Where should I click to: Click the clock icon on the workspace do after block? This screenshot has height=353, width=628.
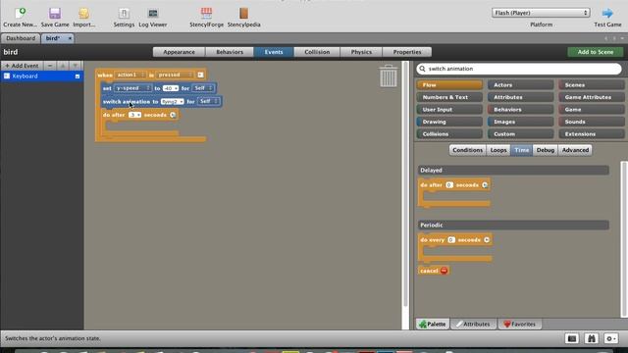pos(173,115)
